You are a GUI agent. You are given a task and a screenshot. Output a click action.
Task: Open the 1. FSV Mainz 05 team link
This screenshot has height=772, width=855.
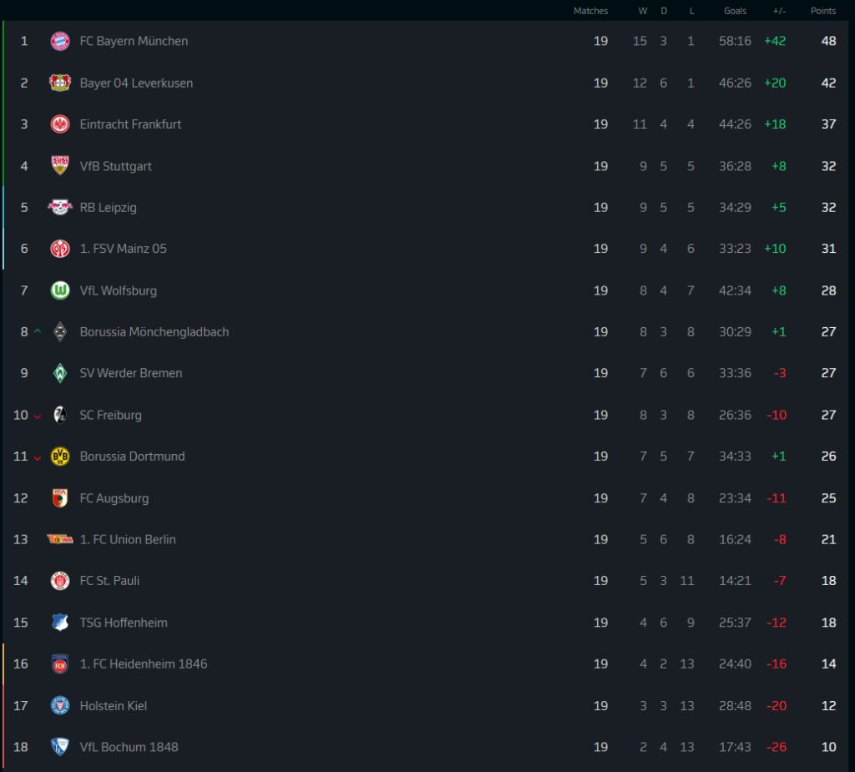point(123,249)
